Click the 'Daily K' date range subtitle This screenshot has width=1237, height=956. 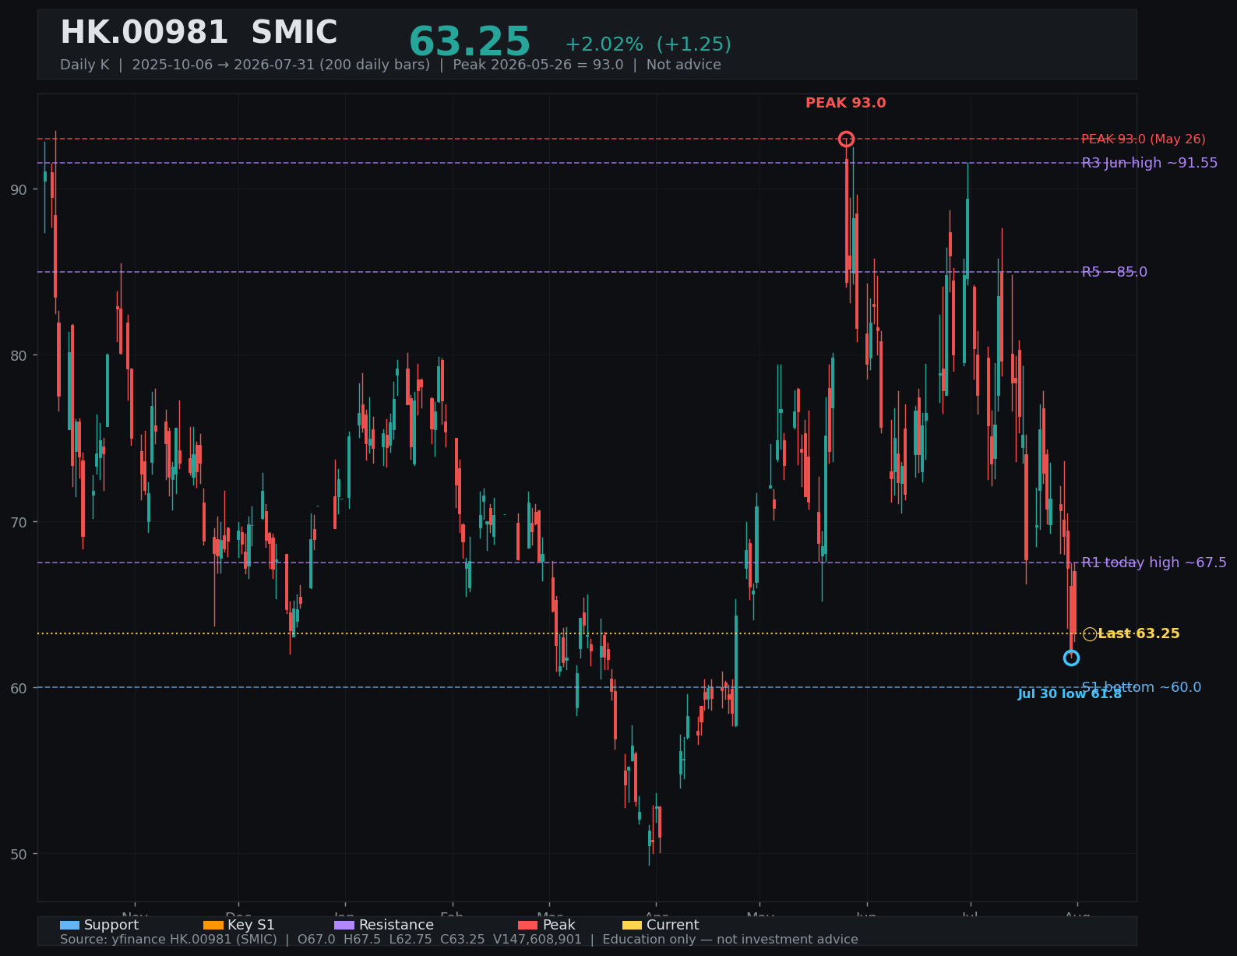tap(390, 65)
